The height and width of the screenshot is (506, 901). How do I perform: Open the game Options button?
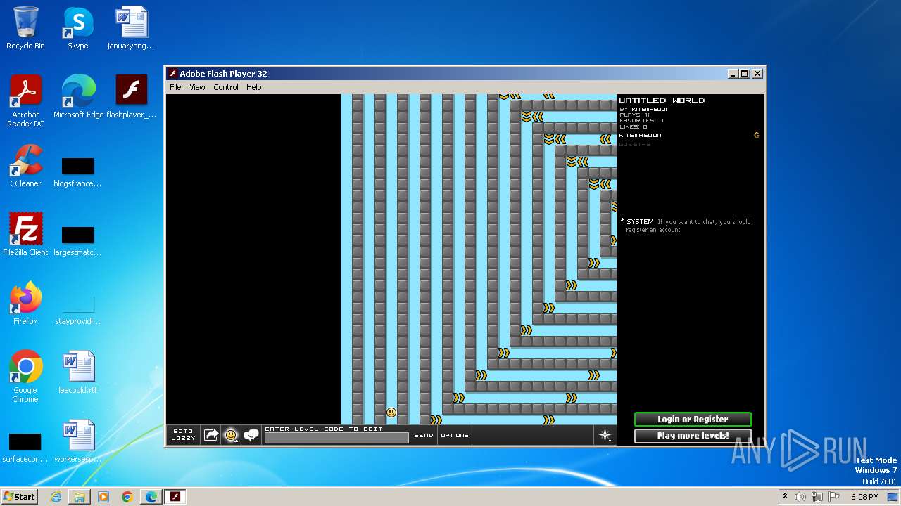point(454,435)
